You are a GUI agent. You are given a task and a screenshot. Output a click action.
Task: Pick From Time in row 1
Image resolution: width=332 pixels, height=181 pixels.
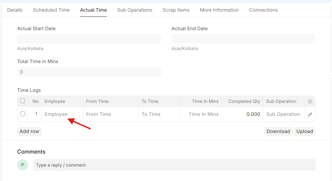click(110, 114)
